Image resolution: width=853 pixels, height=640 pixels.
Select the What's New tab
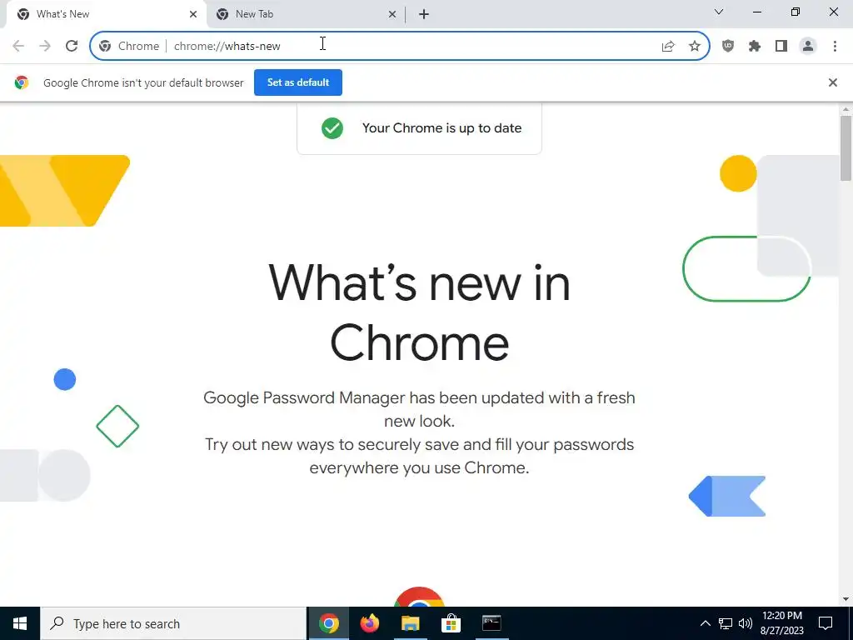[x=106, y=14]
